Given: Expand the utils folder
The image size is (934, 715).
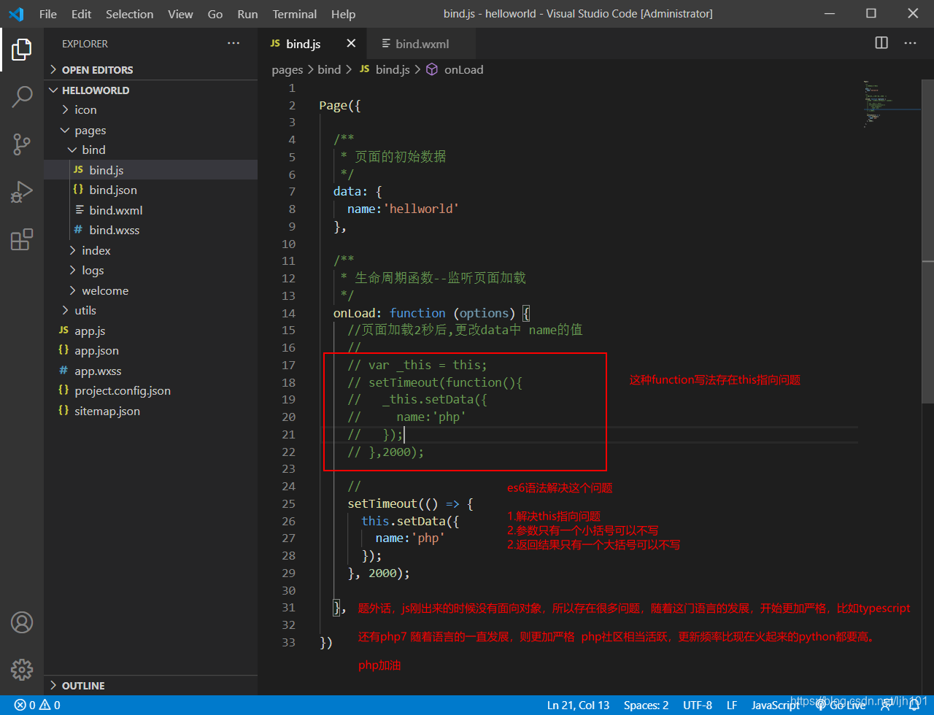Looking at the screenshot, I should click(85, 310).
